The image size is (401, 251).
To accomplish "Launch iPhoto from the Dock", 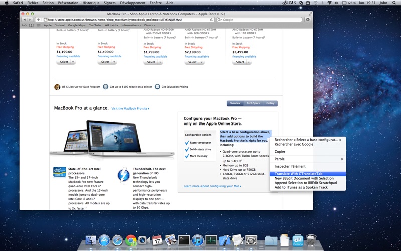I will tap(170, 240).
